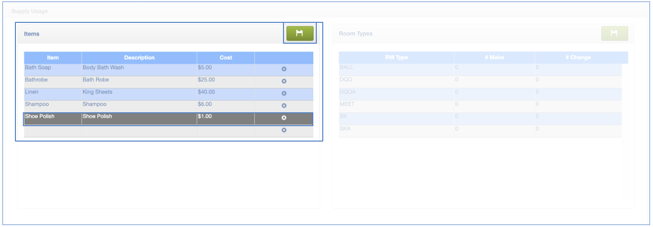Delete the Bath Soap item row
653x227 pixels.
coord(284,69)
